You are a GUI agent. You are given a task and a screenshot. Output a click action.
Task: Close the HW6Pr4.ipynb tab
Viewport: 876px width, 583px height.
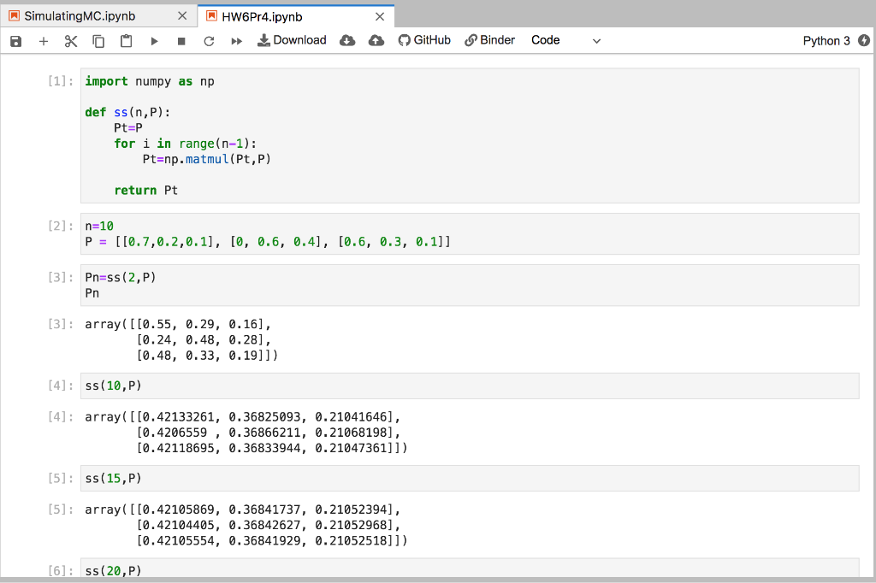point(380,17)
